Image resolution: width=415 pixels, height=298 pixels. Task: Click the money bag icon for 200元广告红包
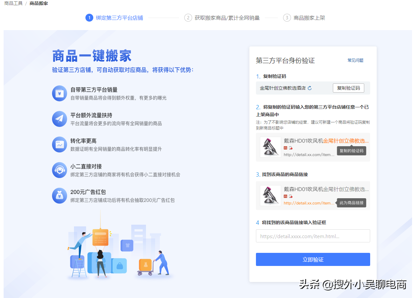pyautogui.click(x=59, y=196)
